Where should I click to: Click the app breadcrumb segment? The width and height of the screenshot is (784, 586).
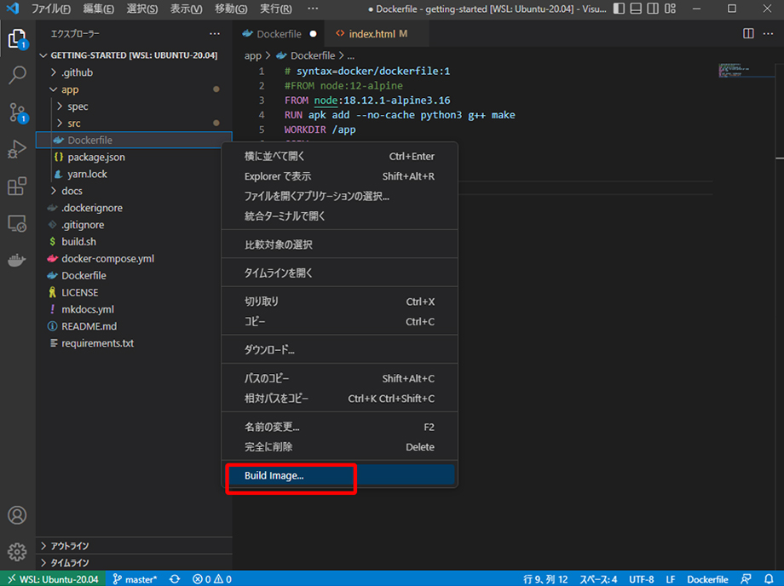(252, 55)
